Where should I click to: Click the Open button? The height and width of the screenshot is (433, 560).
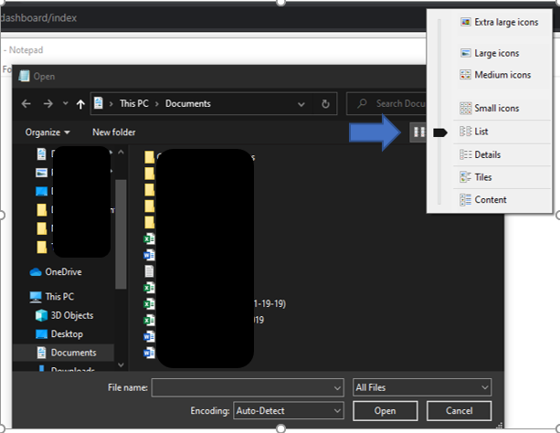click(x=385, y=411)
